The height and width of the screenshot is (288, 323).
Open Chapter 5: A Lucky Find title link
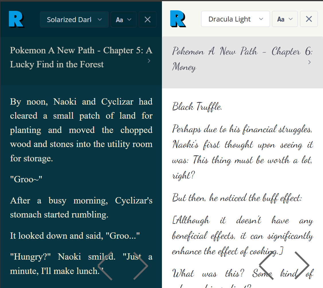pyautogui.click(x=77, y=57)
